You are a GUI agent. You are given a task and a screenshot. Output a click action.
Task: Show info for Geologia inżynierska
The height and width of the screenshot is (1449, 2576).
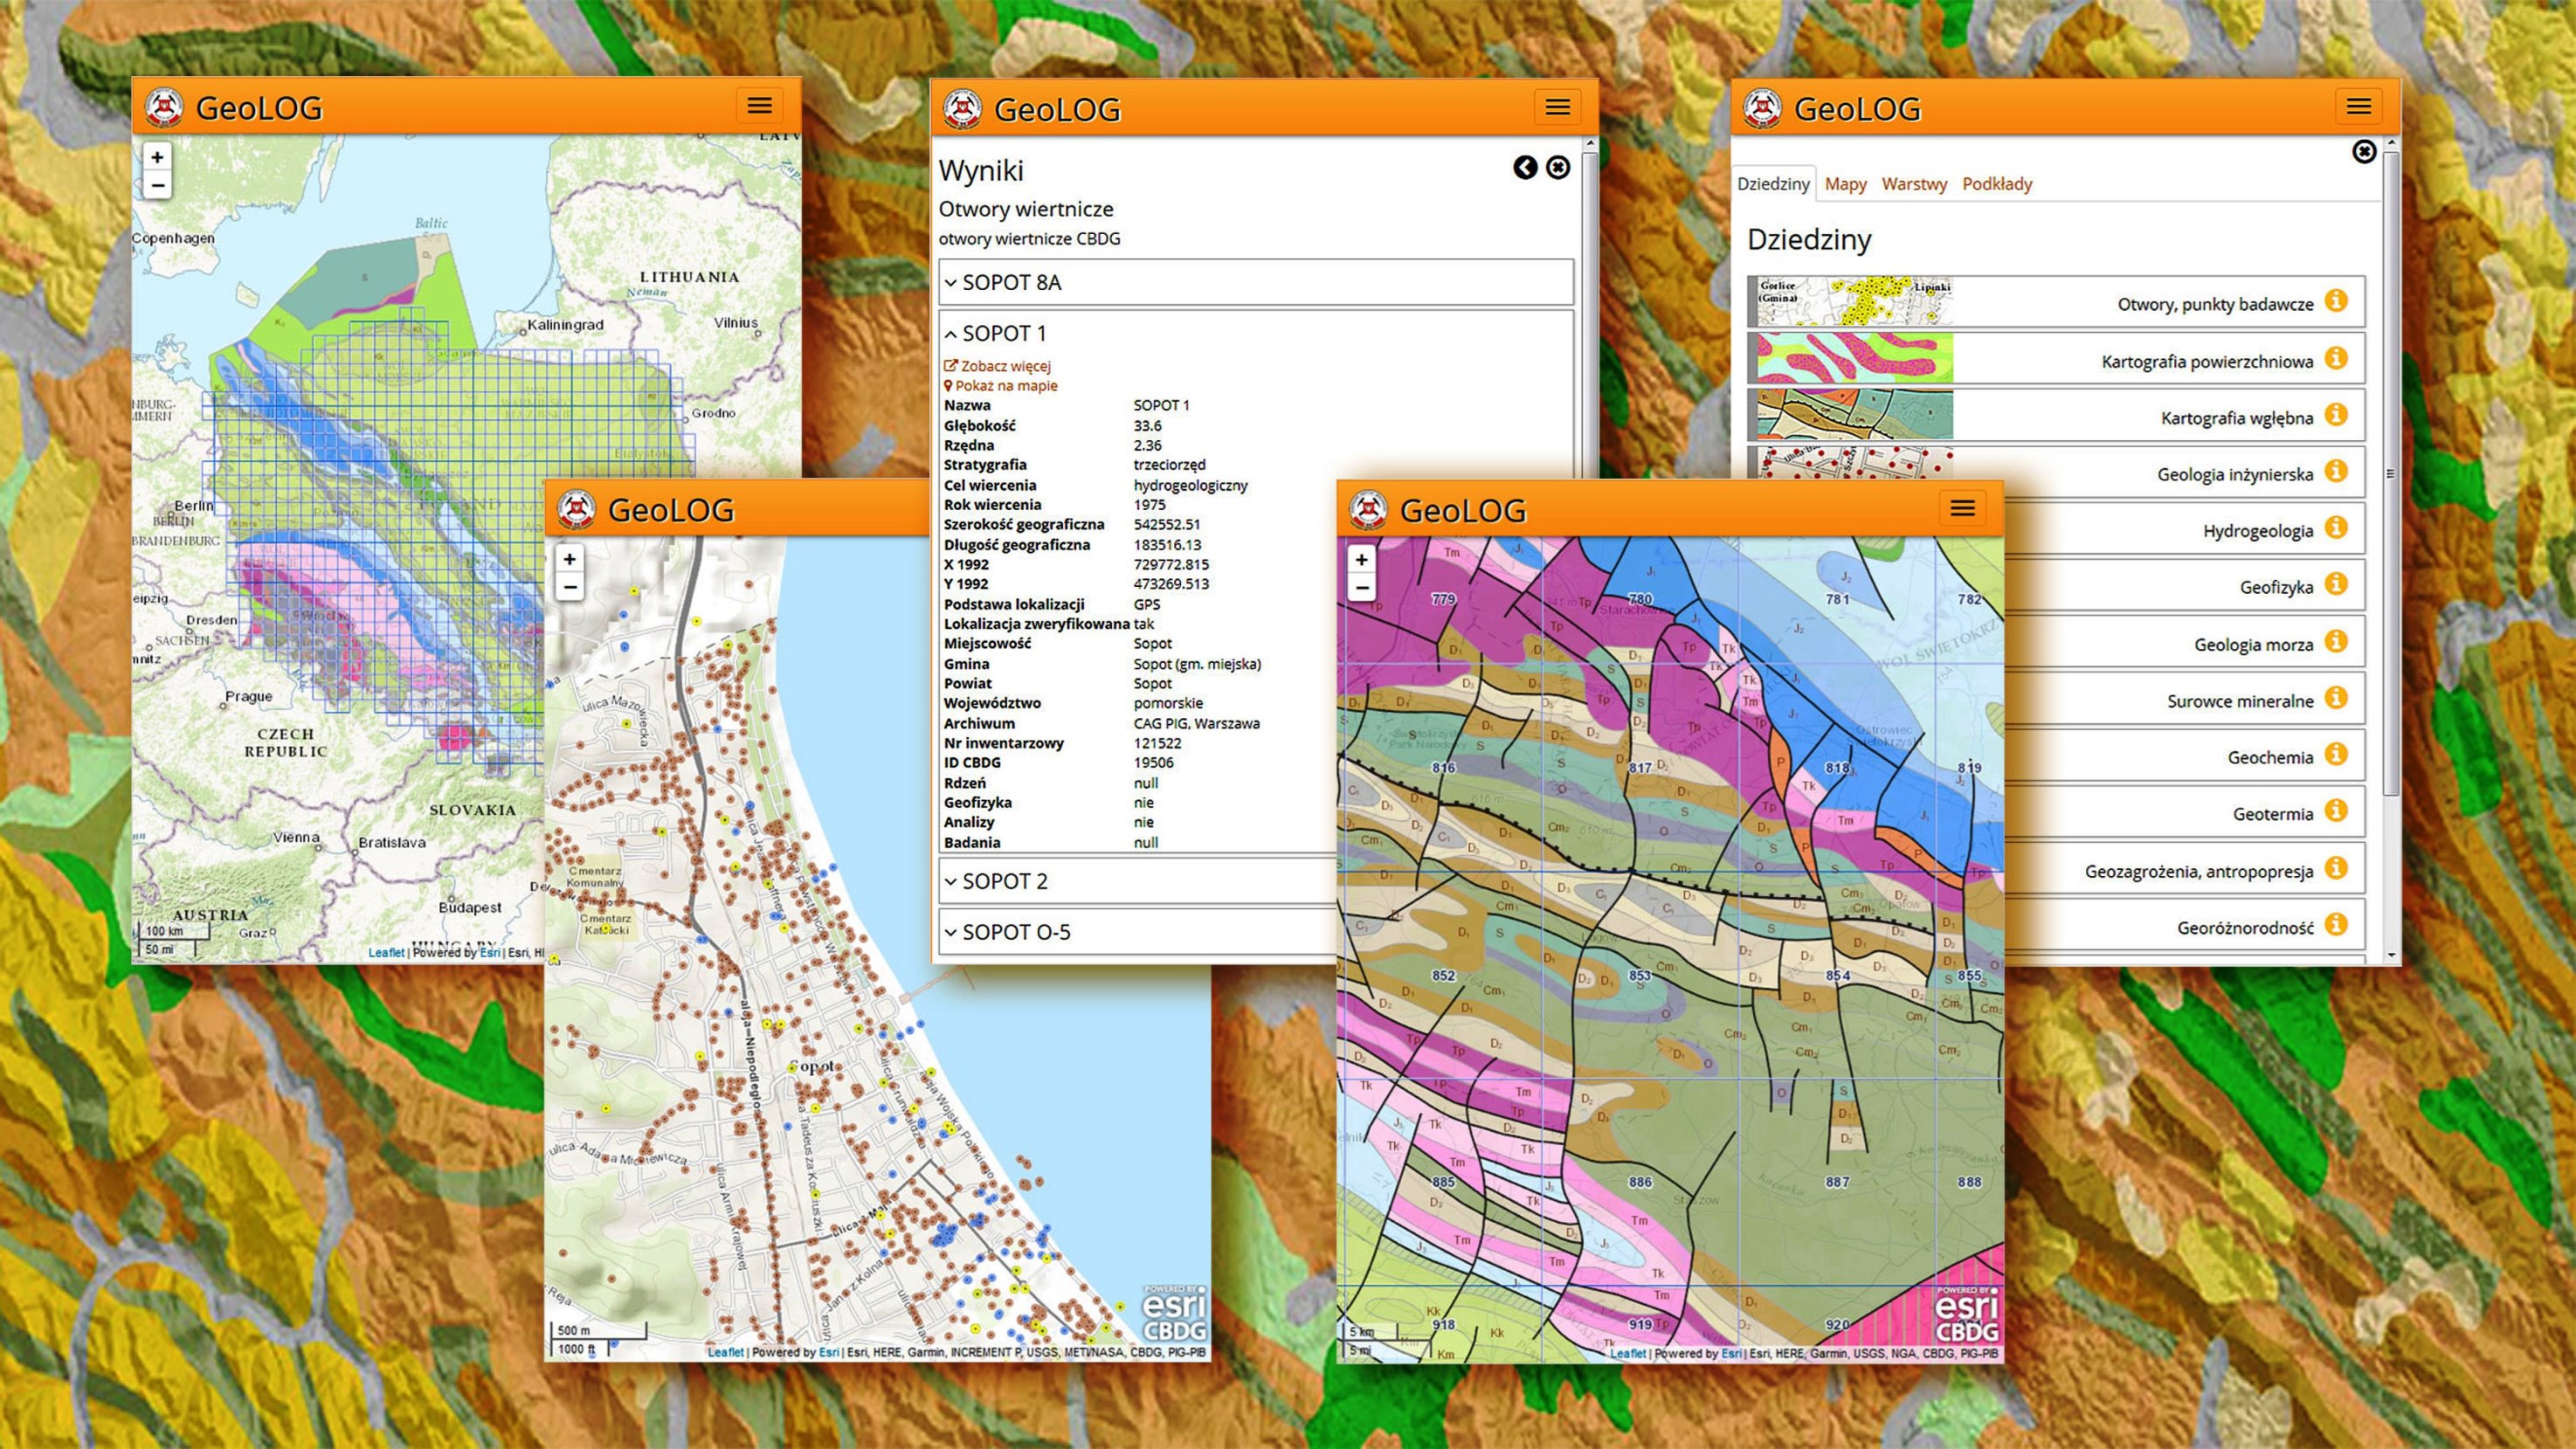(2336, 470)
